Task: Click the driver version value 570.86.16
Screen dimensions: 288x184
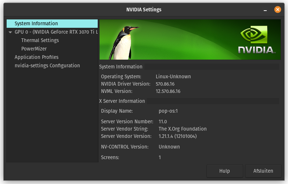Action: tap(165, 84)
